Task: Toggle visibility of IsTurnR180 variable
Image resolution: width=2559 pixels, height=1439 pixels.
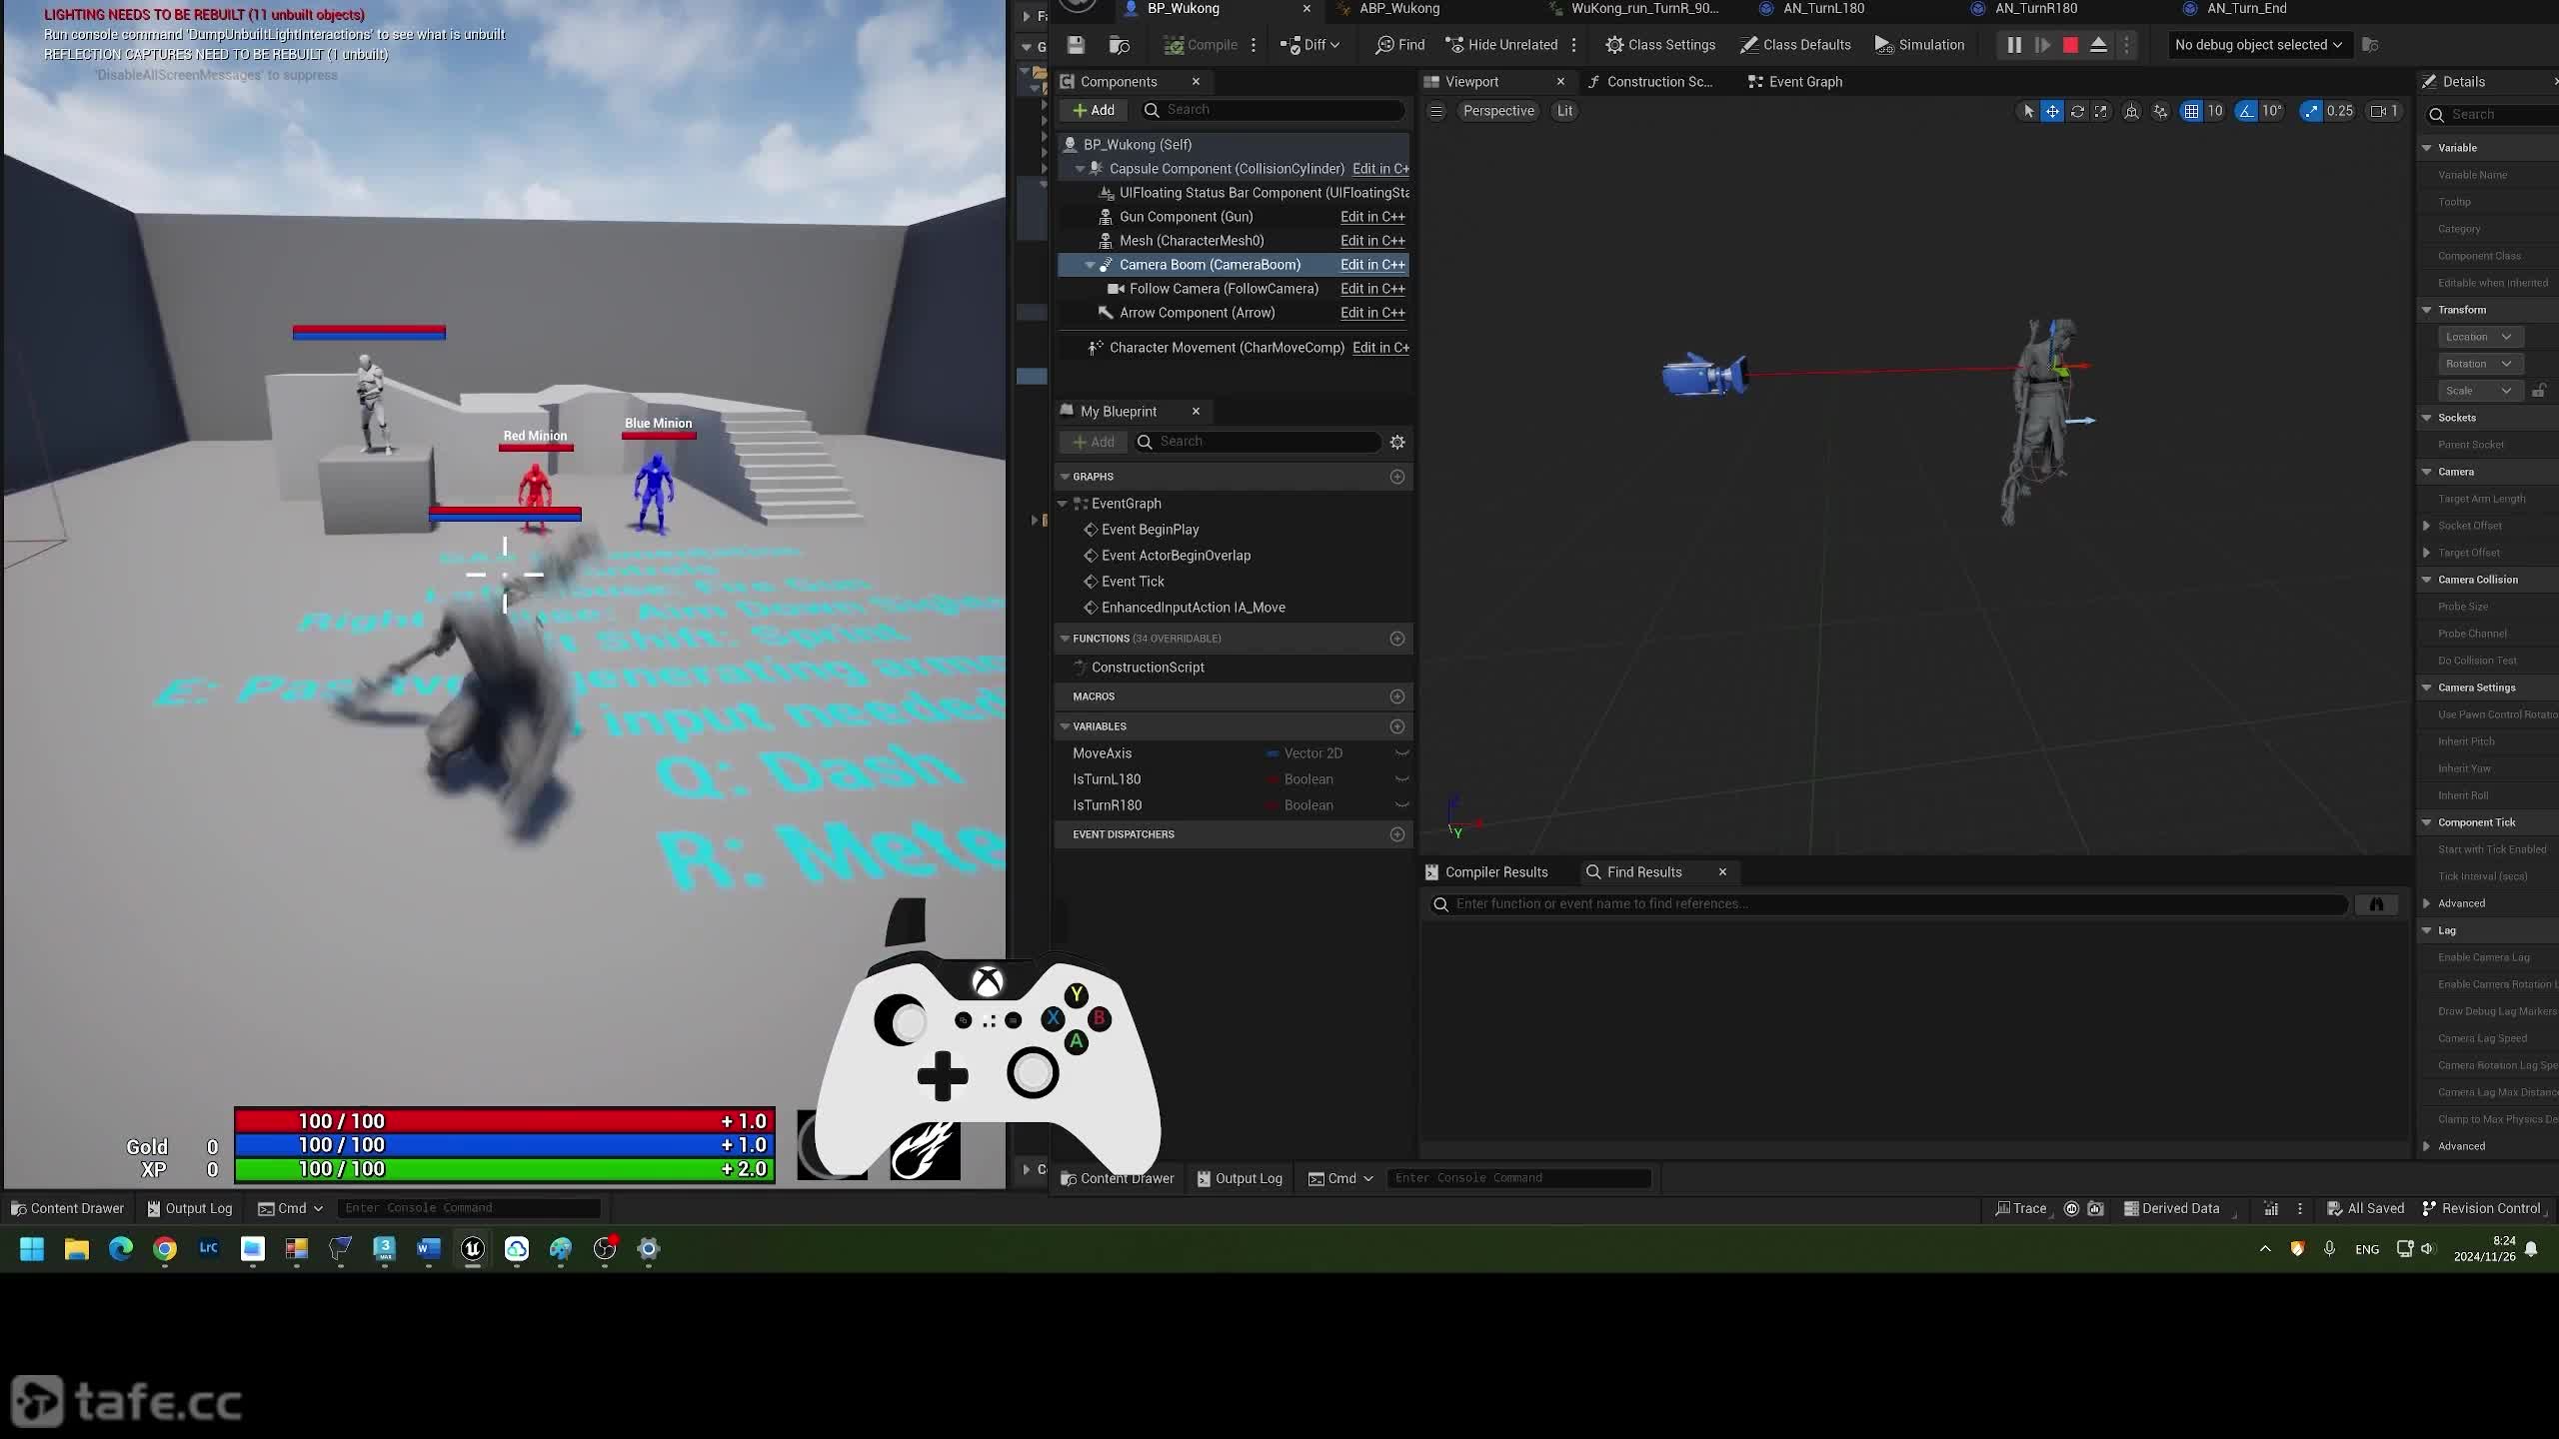Action: point(1401,805)
